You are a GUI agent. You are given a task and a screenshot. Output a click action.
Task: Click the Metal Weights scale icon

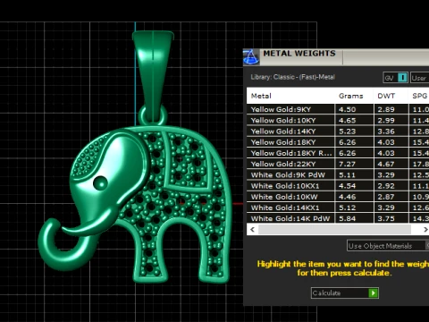click(x=251, y=57)
